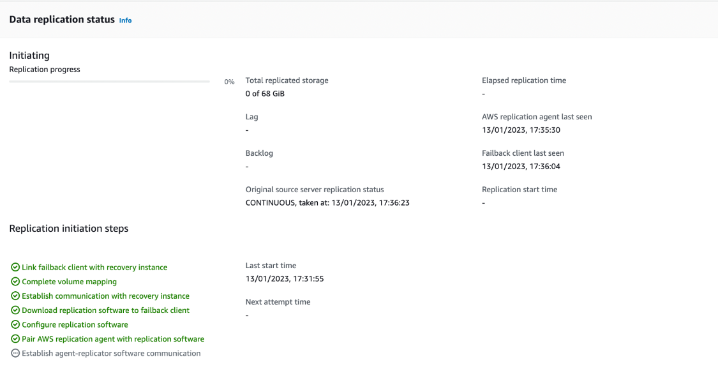Screen dimensions: 718x371
Task: Click the 0% label beside the progress bar
Action: [x=229, y=82]
